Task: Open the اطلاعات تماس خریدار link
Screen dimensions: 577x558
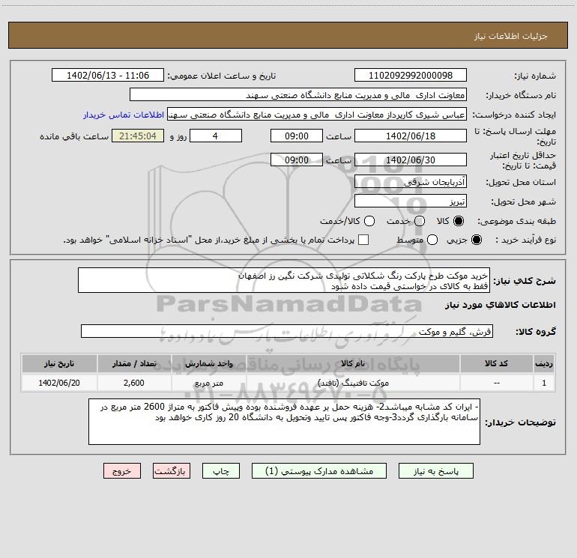Action: [124, 115]
